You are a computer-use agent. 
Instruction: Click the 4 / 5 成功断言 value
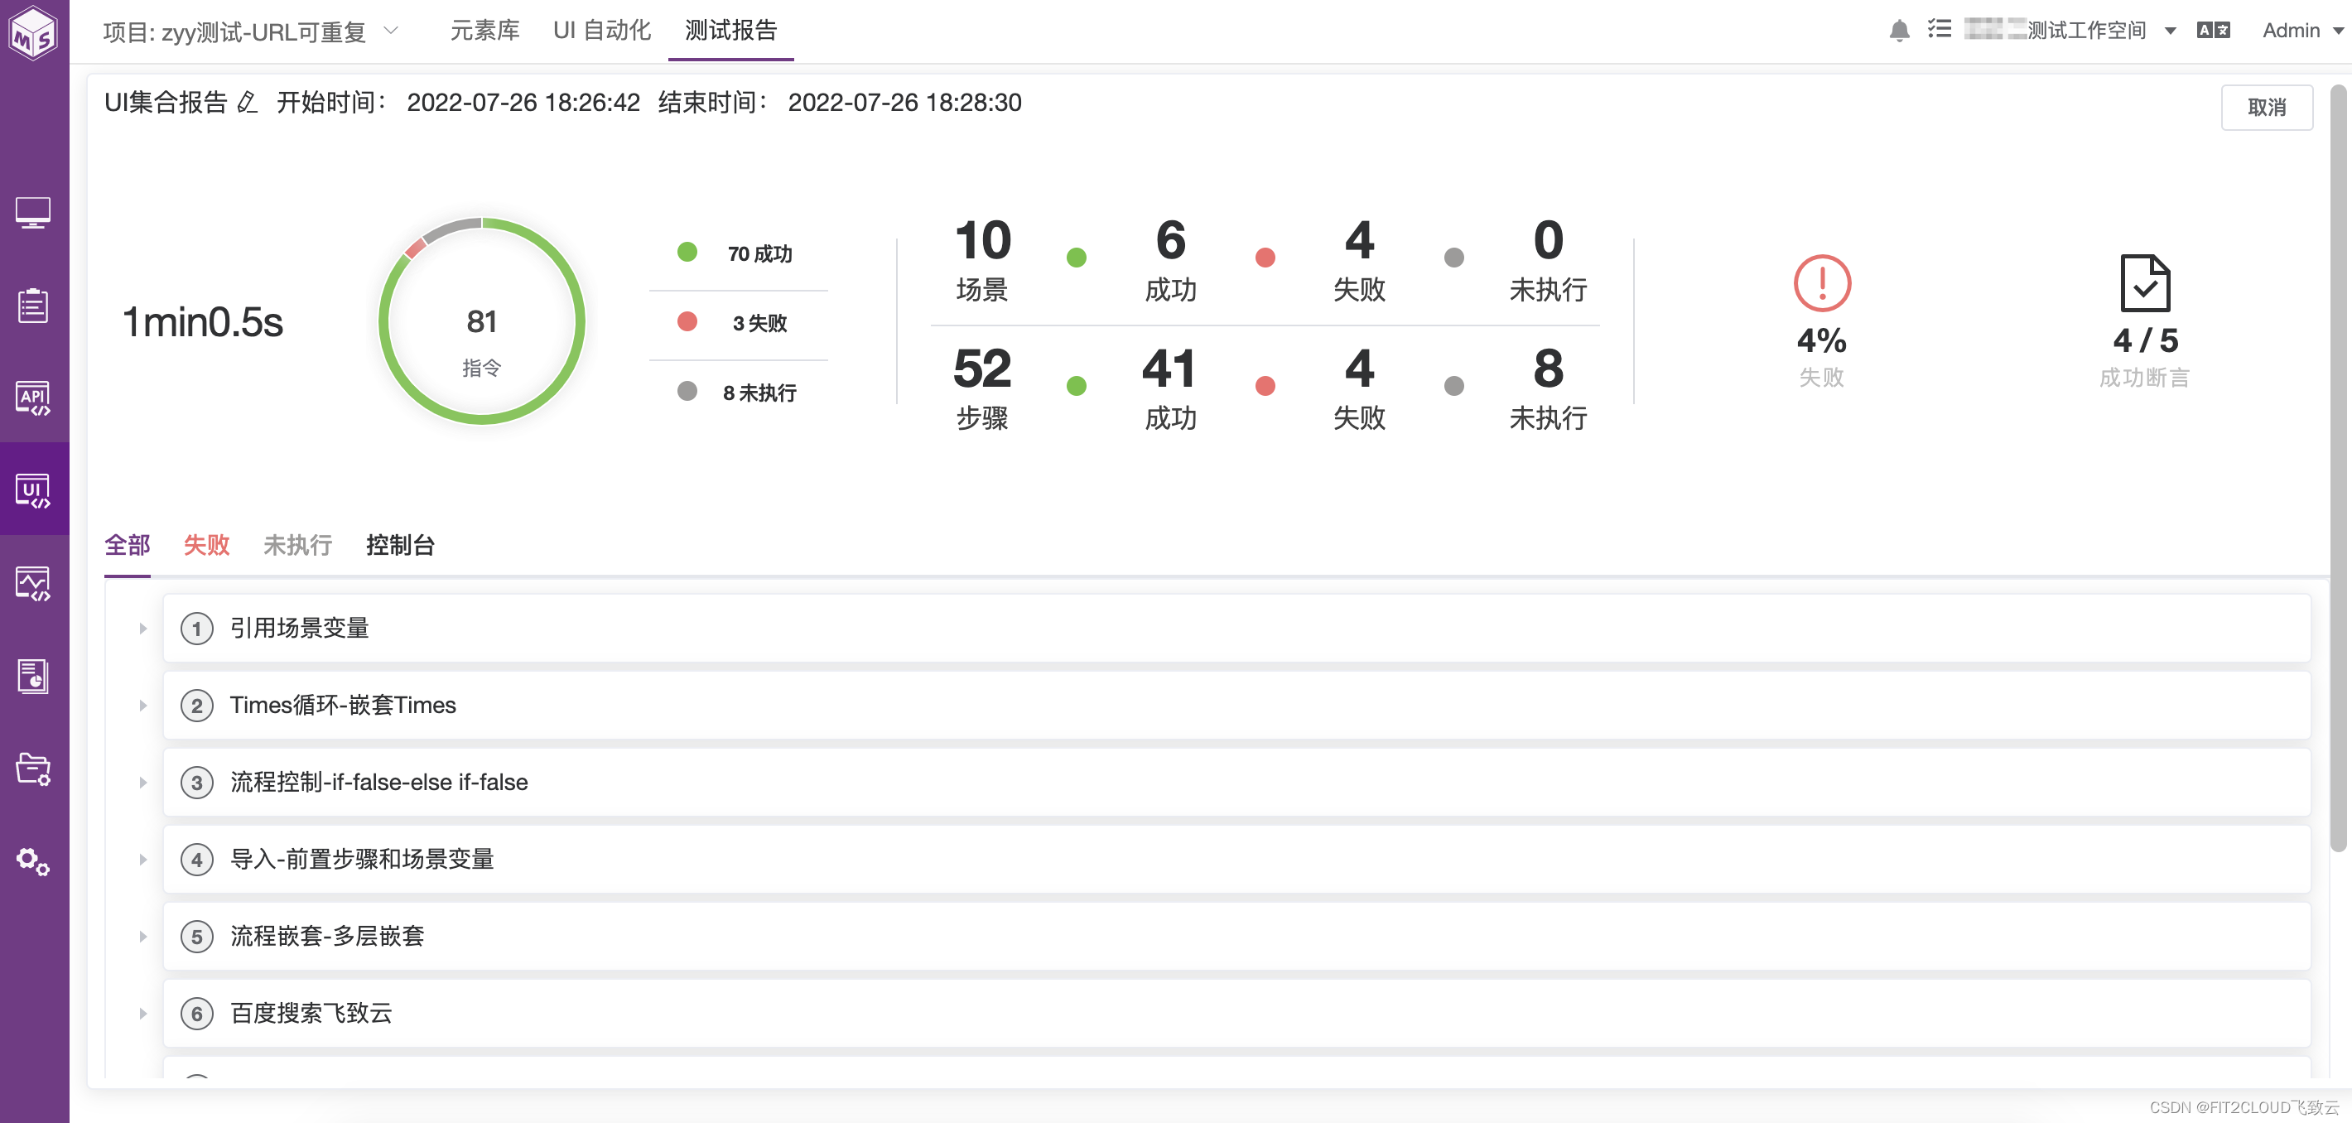point(2145,340)
